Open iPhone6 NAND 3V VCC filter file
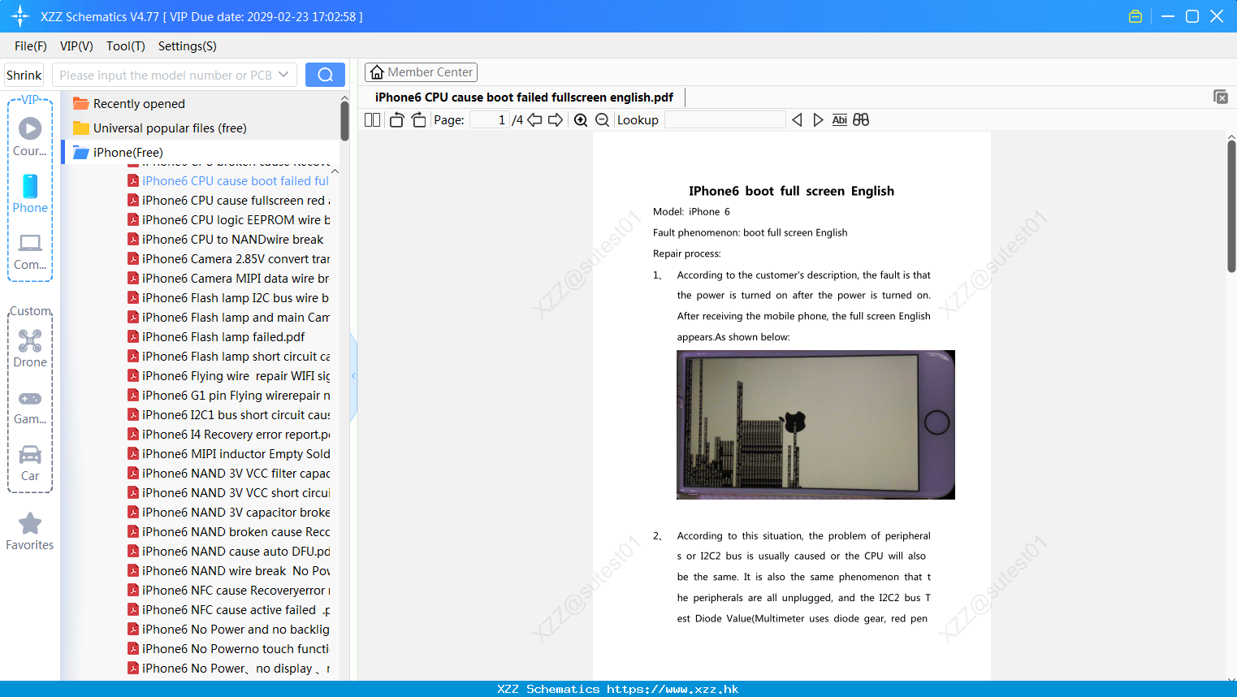 pos(229,474)
